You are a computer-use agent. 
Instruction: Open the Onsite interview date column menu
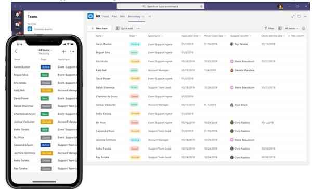pos(273,36)
